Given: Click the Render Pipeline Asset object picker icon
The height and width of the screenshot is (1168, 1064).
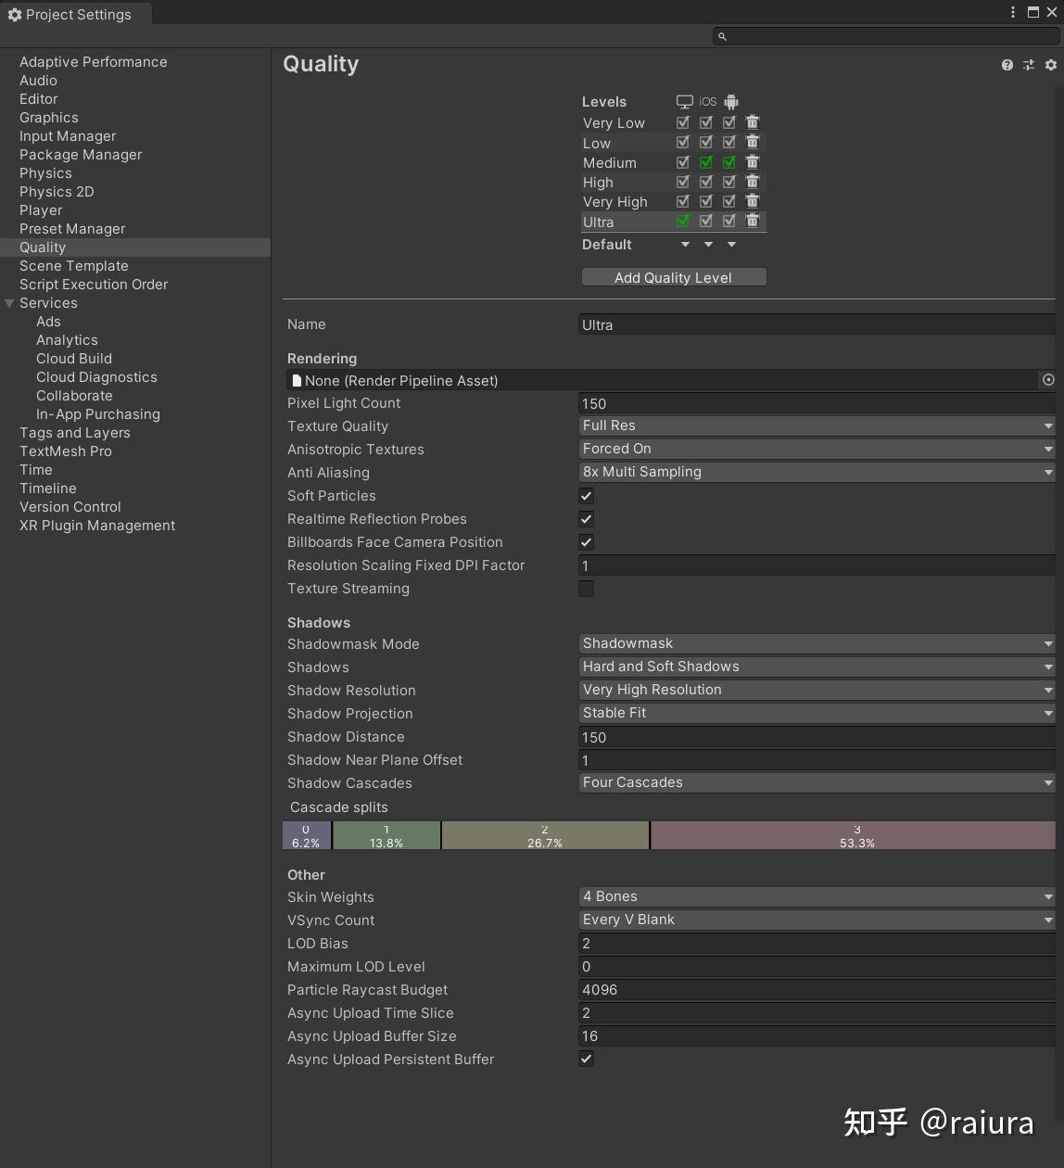Looking at the screenshot, I should coord(1048,380).
